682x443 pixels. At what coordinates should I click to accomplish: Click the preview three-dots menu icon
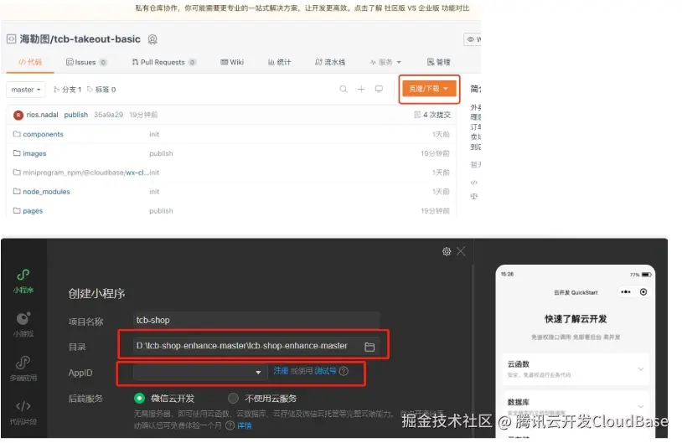626,291
